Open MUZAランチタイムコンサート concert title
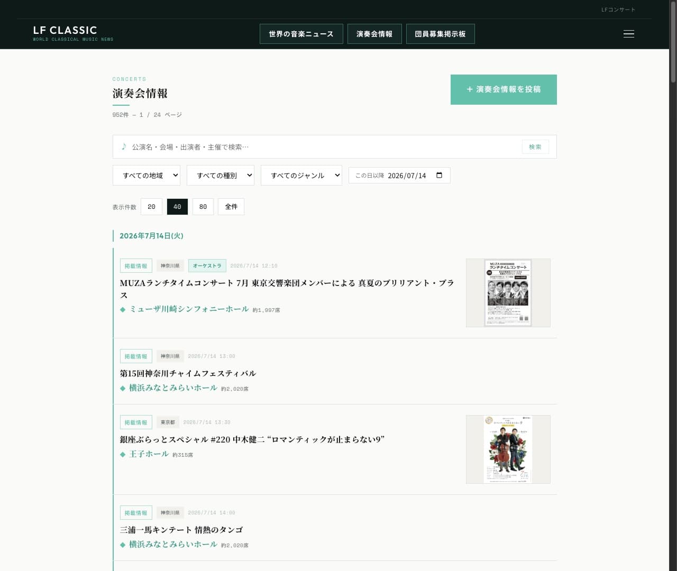The width and height of the screenshot is (677, 571). (x=287, y=289)
